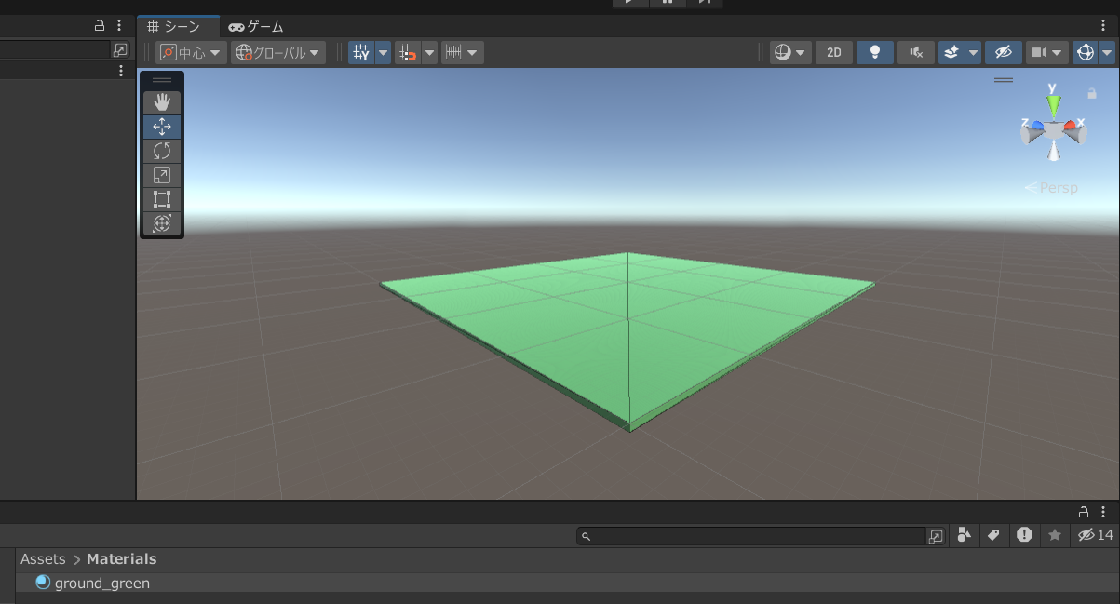The image size is (1120, 604).
Task: Toggle 2D view mode
Action: pos(833,52)
